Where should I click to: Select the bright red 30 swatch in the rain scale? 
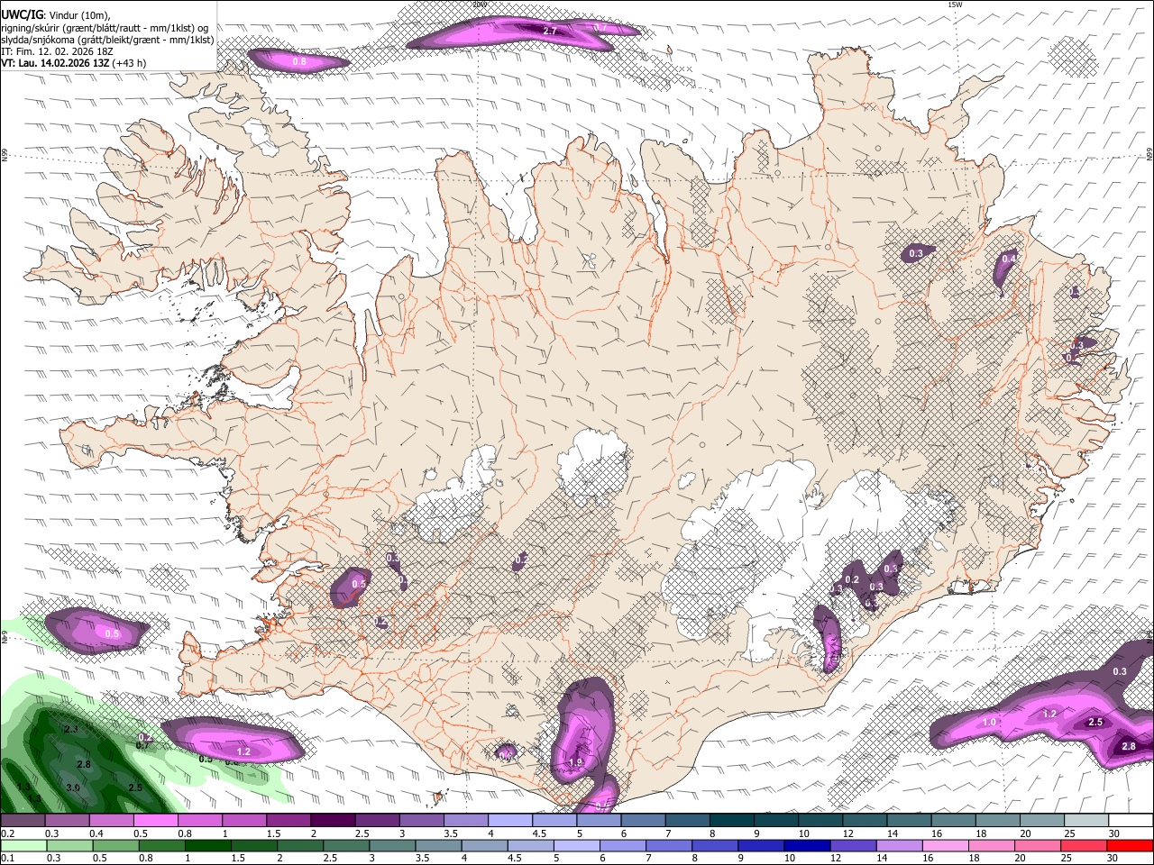coord(1129,845)
